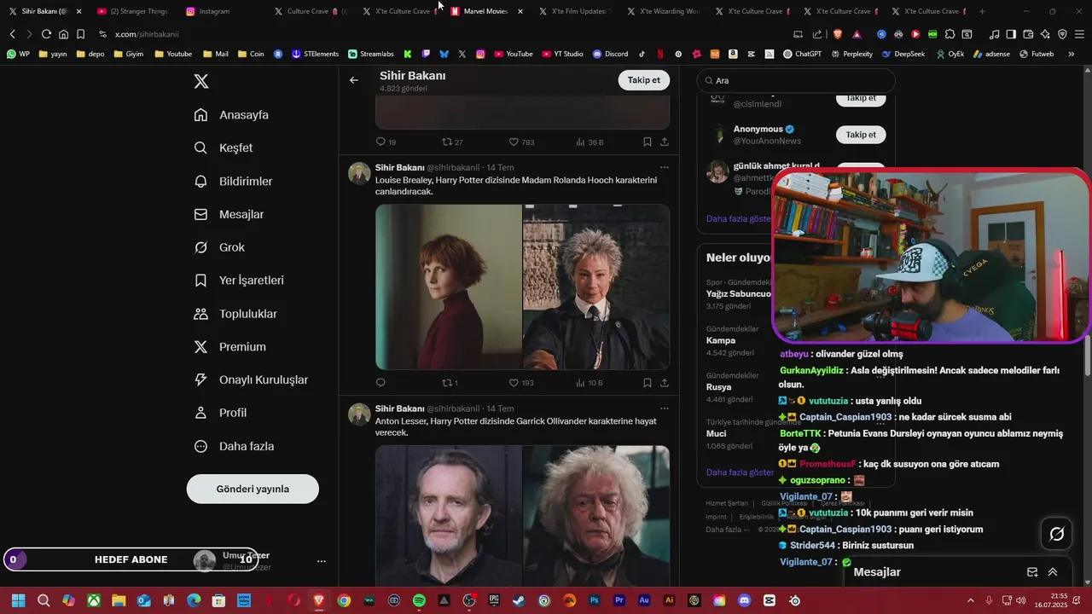This screenshot has width=1092, height=614.
Task: Open more options on Anton Lesser post
Action: tap(665, 408)
